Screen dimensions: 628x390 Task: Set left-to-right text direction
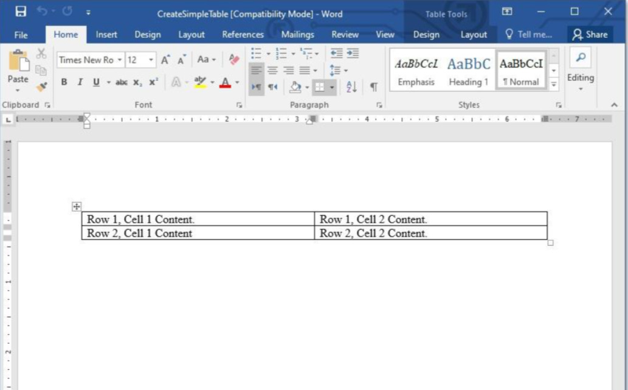click(x=257, y=86)
